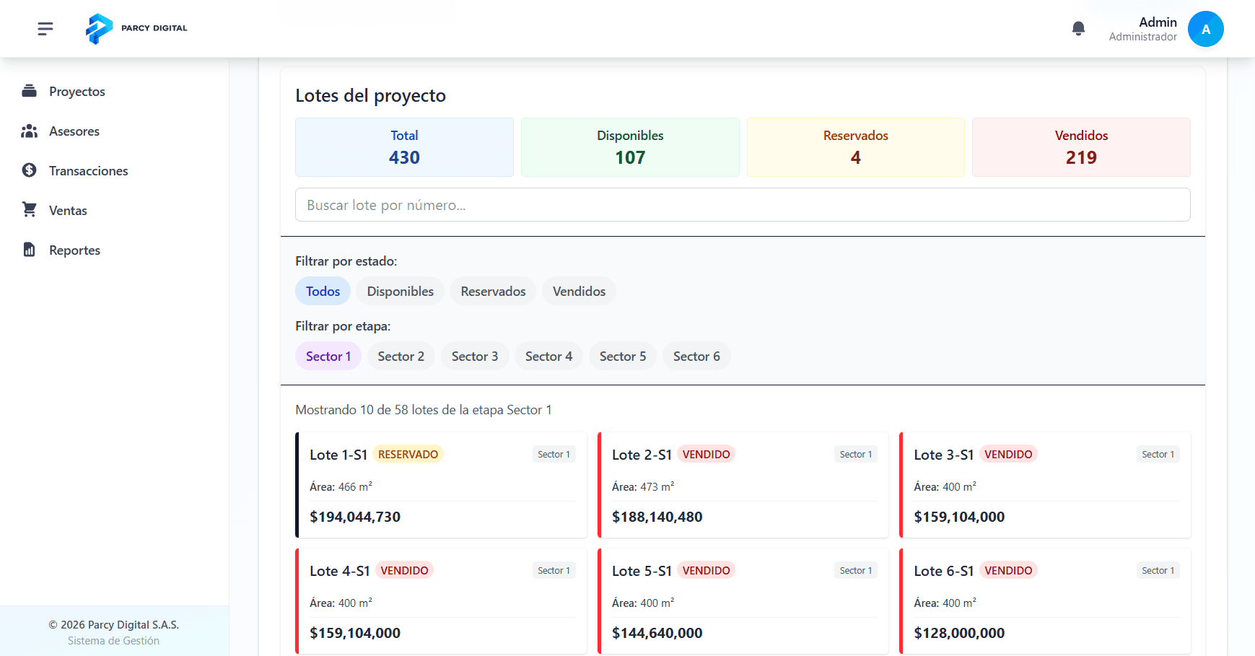Select the Ventas shopping cart icon
Image resolution: width=1255 pixels, height=656 pixels.
(30, 210)
